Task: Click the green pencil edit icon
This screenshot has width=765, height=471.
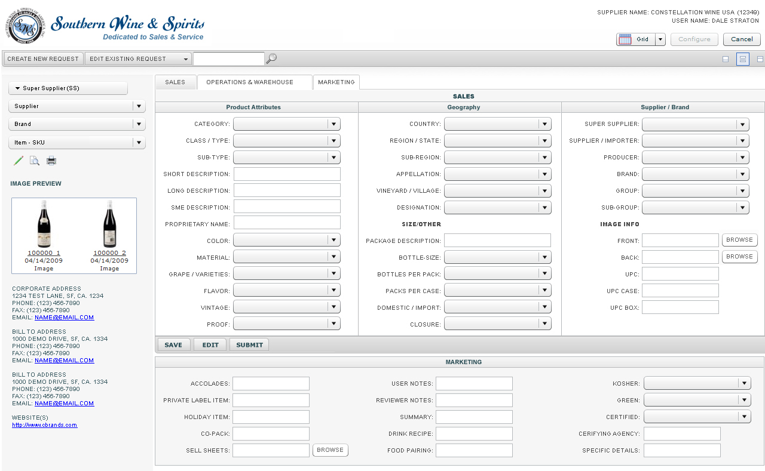Action: [x=18, y=161]
